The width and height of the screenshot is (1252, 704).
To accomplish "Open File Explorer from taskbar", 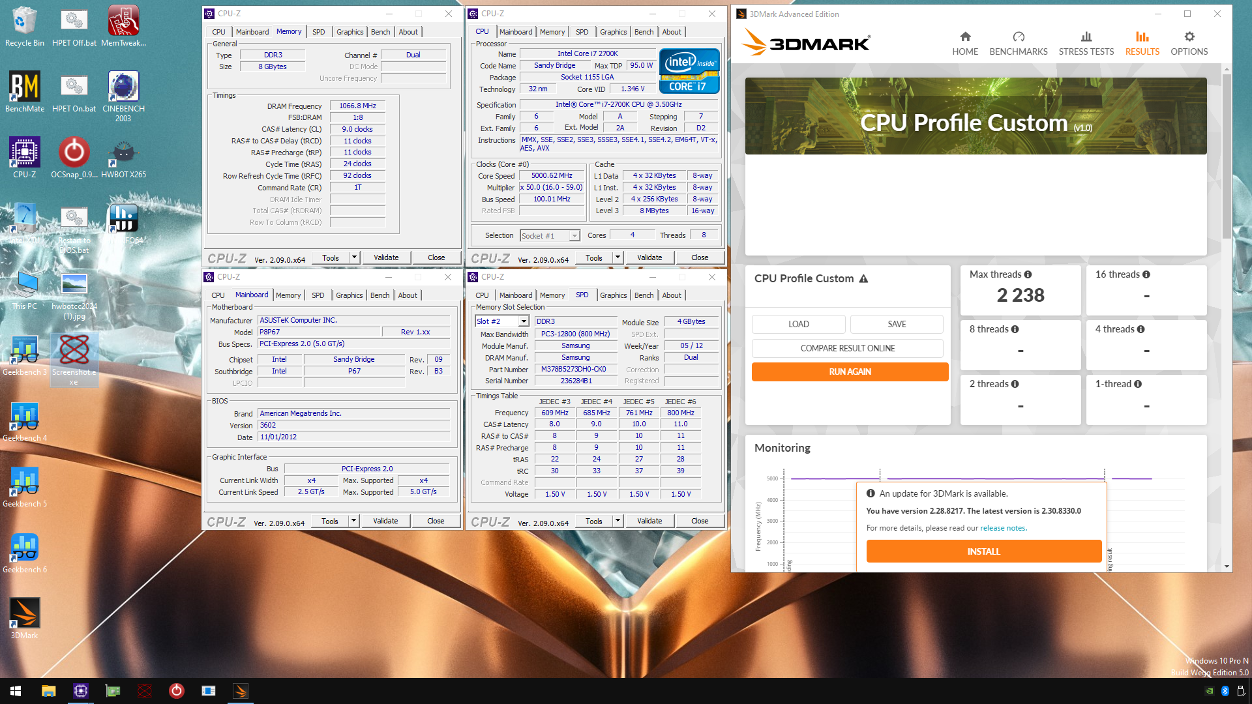I will coord(48,691).
